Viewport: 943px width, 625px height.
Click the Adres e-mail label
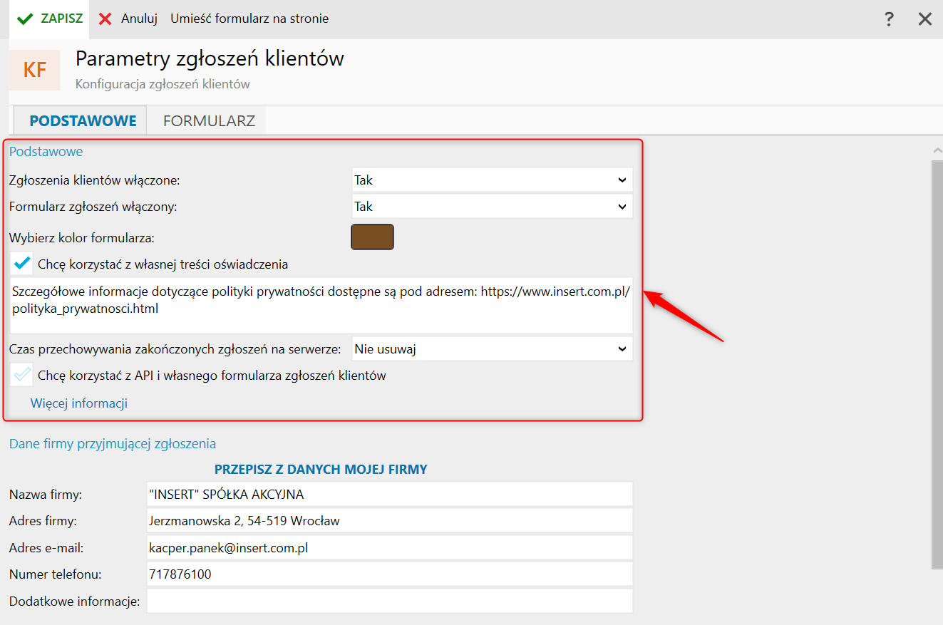46,548
